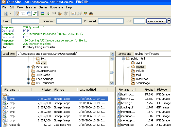
Task: Select the Pics local folder
Action: click(x=43, y=59)
